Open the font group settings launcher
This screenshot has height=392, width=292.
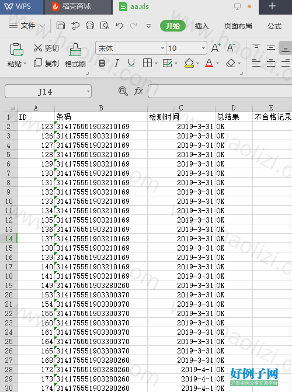(242, 73)
